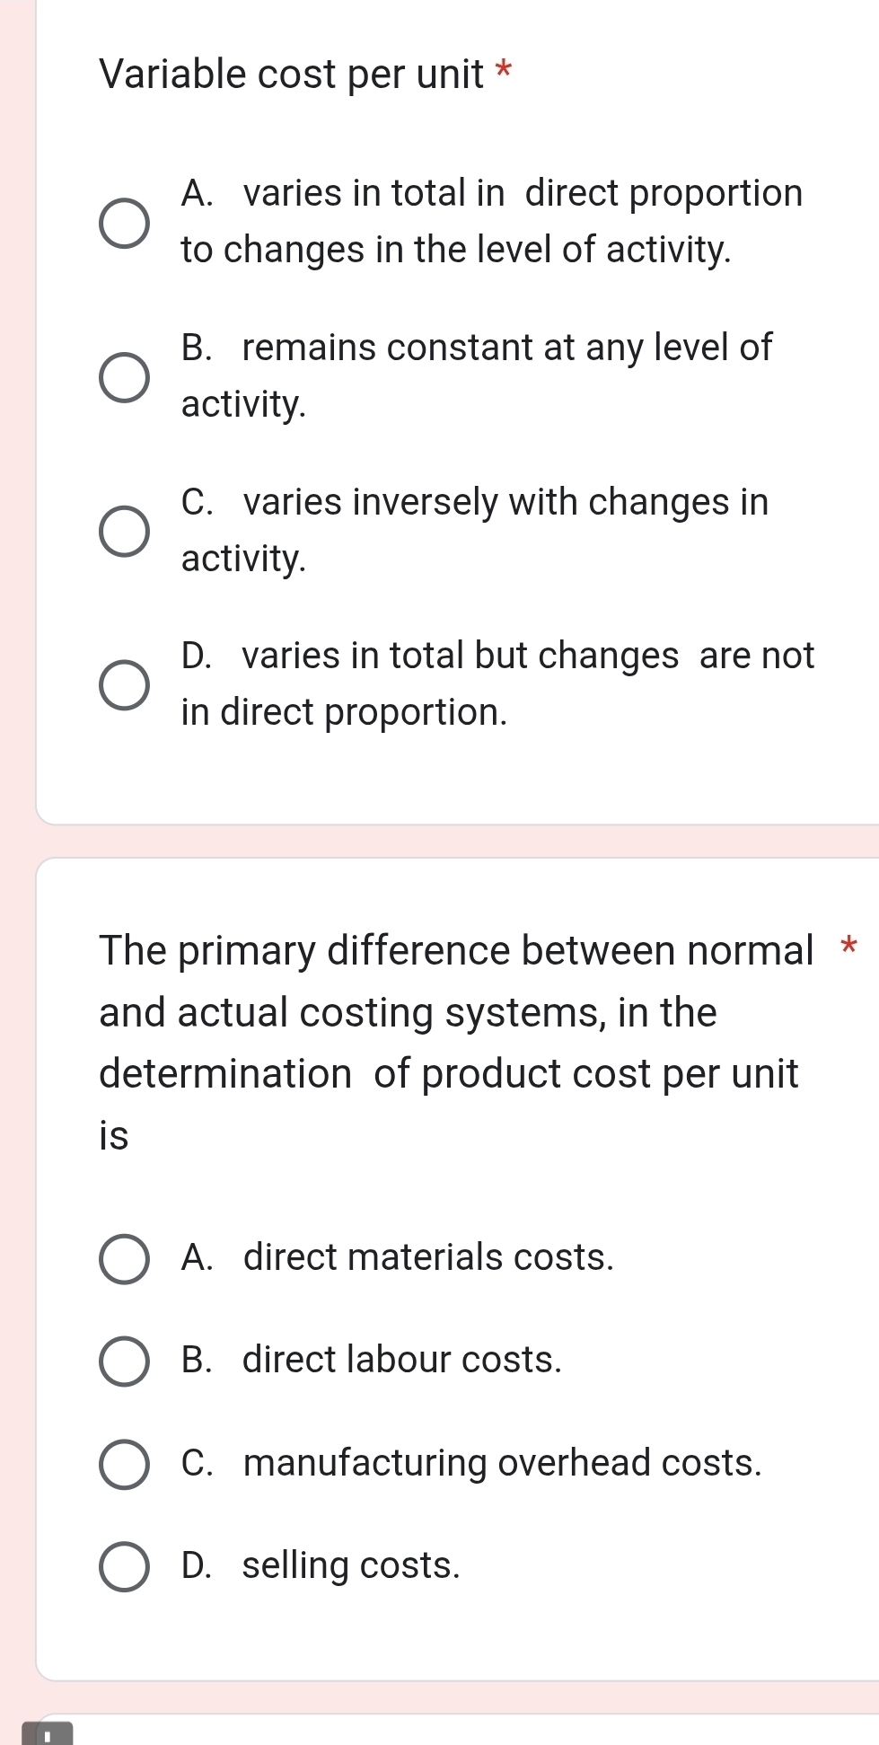This screenshot has height=1745, width=879.
Task: Pick radio for 'changes are not in direct proportion'
Action: [x=124, y=685]
